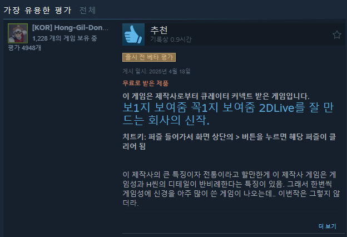The width and height of the screenshot is (347, 237).
Task: Click the 기록상 0.9시간 playtime text
Action: coord(171,39)
